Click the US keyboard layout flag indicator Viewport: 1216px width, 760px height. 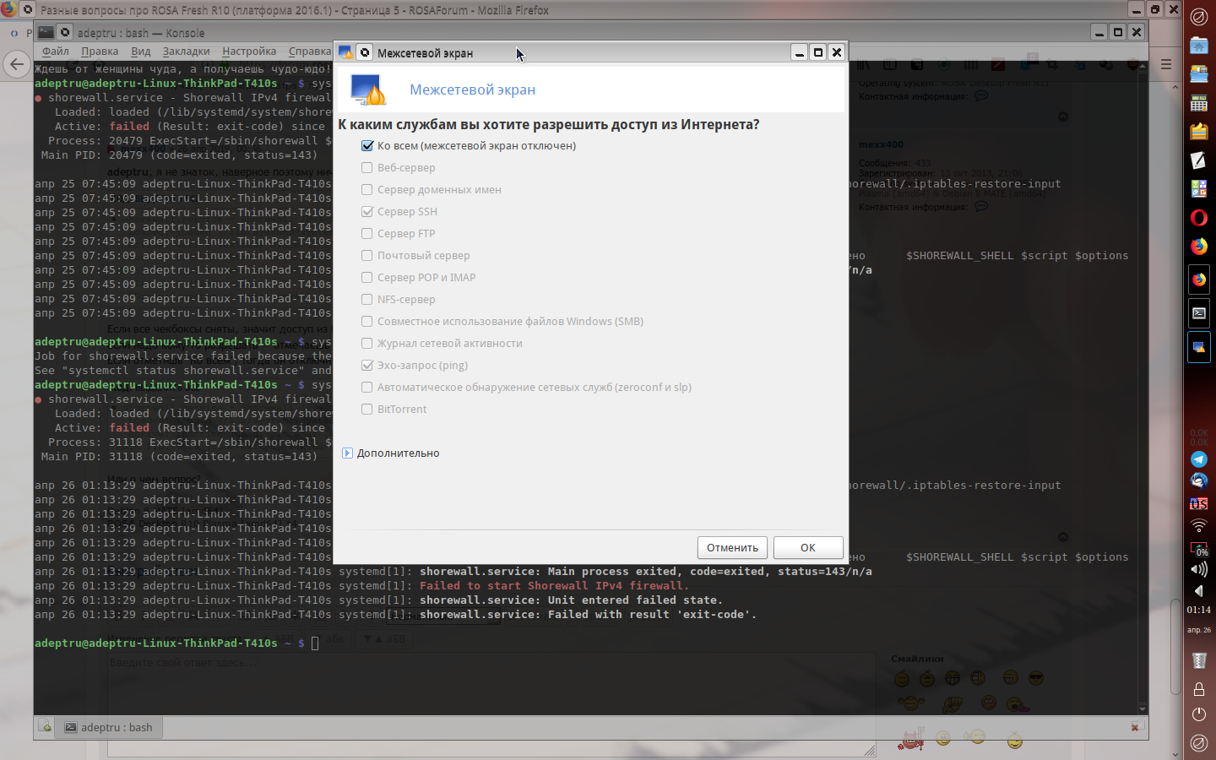1199,503
